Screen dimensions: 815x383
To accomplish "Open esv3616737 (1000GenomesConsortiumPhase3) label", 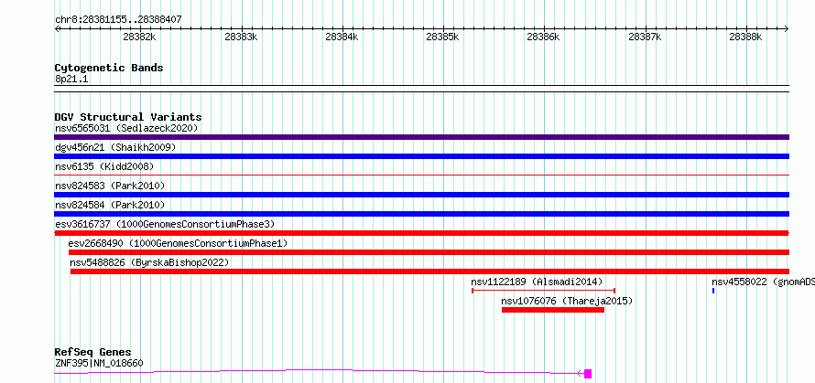I will click(x=165, y=224).
